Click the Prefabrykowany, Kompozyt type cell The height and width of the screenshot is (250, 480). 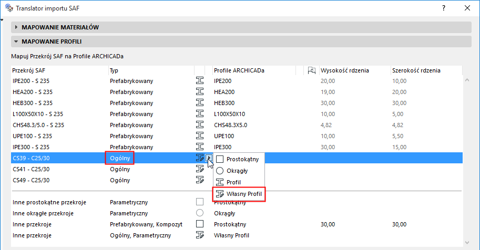pyautogui.click(x=146, y=224)
